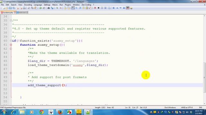Click the Close document toolbar icon
The image size is (206, 115).
(18, 8)
